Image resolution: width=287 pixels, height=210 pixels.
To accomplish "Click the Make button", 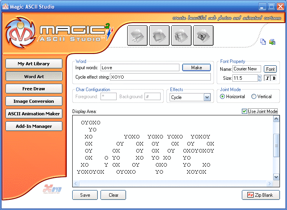I will coord(196,67).
